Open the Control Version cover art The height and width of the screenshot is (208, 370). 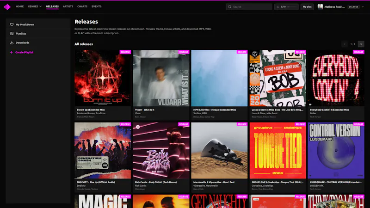[x=336, y=151]
